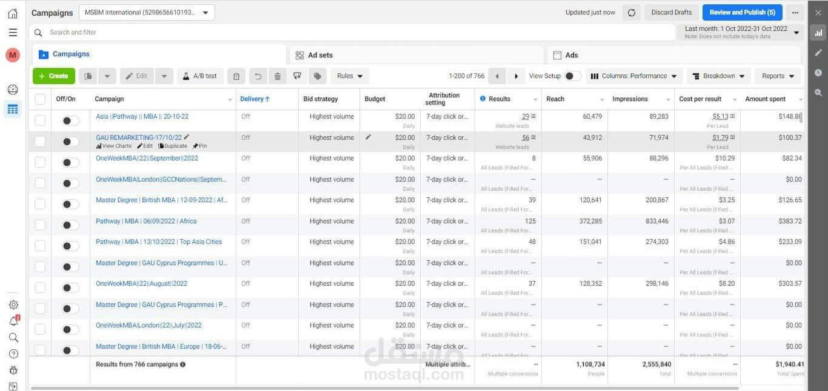This screenshot has height=391, width=828.
Task: Click the bug report icon
Action: pyautogui.click(x=13, y=370)
